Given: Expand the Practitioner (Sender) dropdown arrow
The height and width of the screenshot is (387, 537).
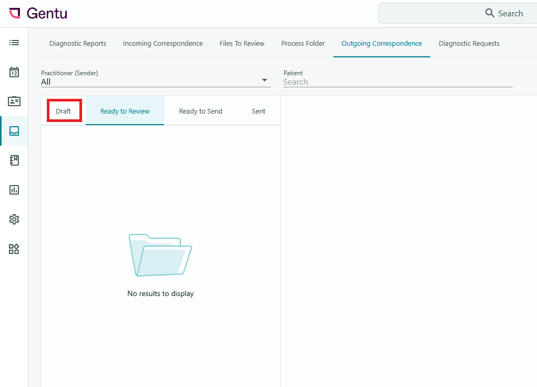Looking at the screenshot, I should pos(265,80).
